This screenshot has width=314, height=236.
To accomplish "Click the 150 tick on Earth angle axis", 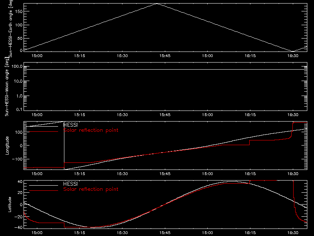I will [x=19, y=11].
